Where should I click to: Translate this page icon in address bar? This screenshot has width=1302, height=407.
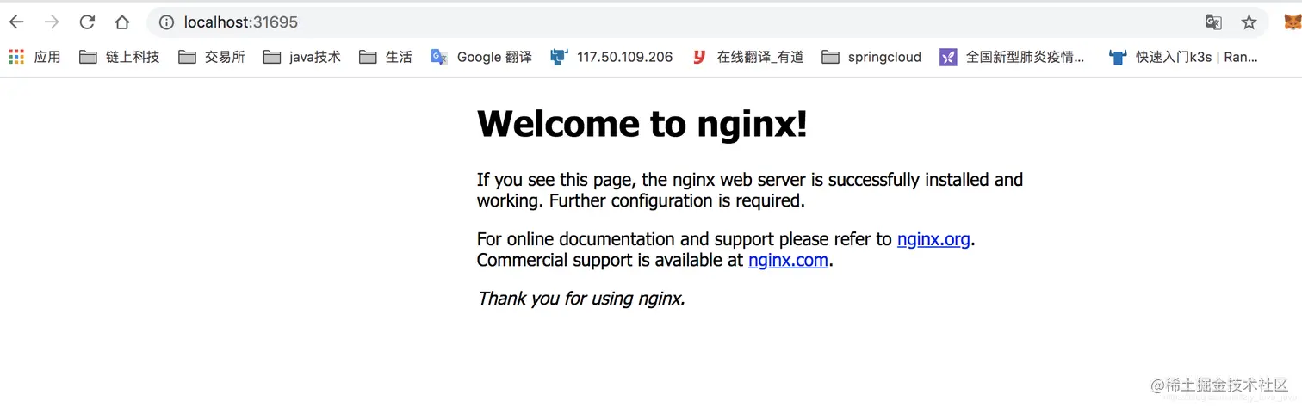tap(1213, 22)
